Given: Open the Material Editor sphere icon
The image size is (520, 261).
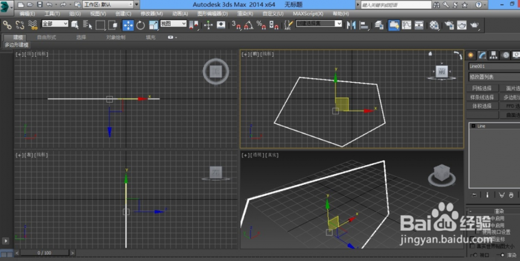Looking at the screenshot, I should [x=434, y=25].
